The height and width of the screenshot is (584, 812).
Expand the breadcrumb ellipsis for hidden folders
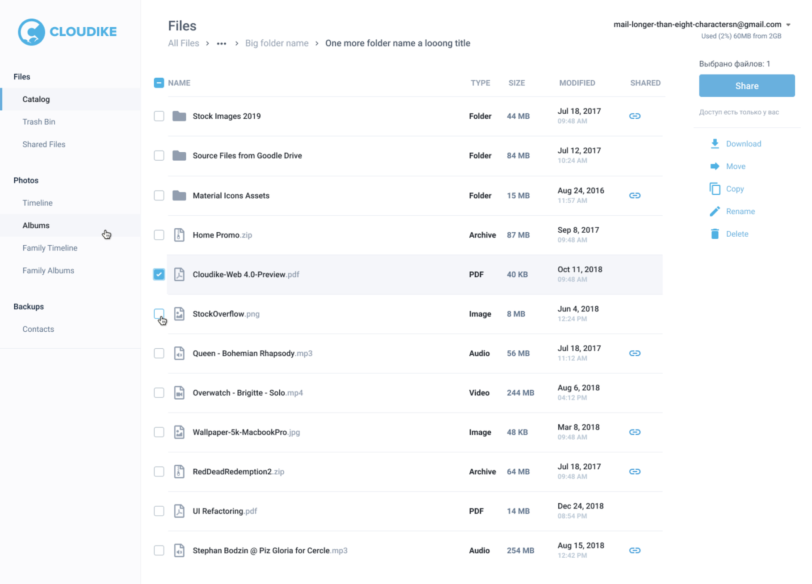[222, 44]
